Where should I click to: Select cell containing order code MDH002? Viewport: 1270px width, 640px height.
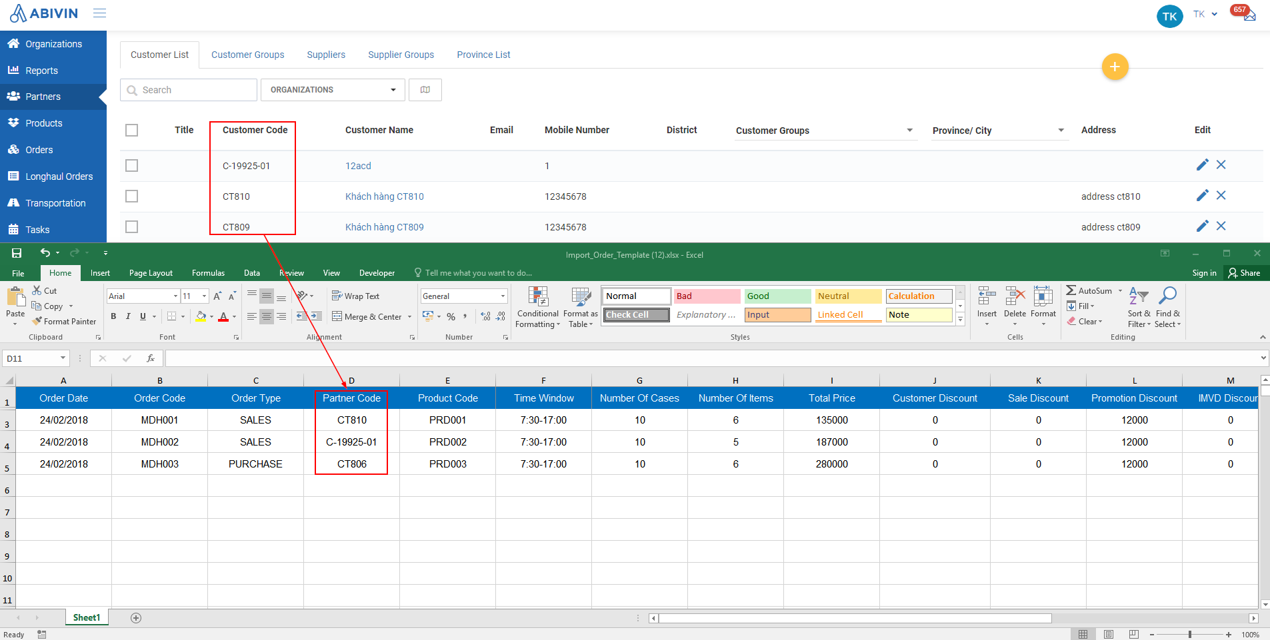(x=160, y=442)
